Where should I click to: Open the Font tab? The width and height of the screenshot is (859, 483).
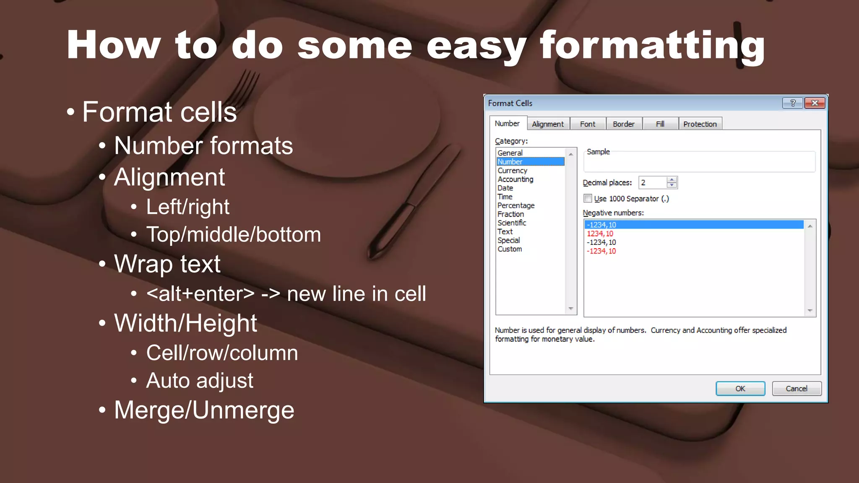tap(587, 124)
